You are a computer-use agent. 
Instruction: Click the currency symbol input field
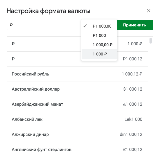(x=44, y=25)
